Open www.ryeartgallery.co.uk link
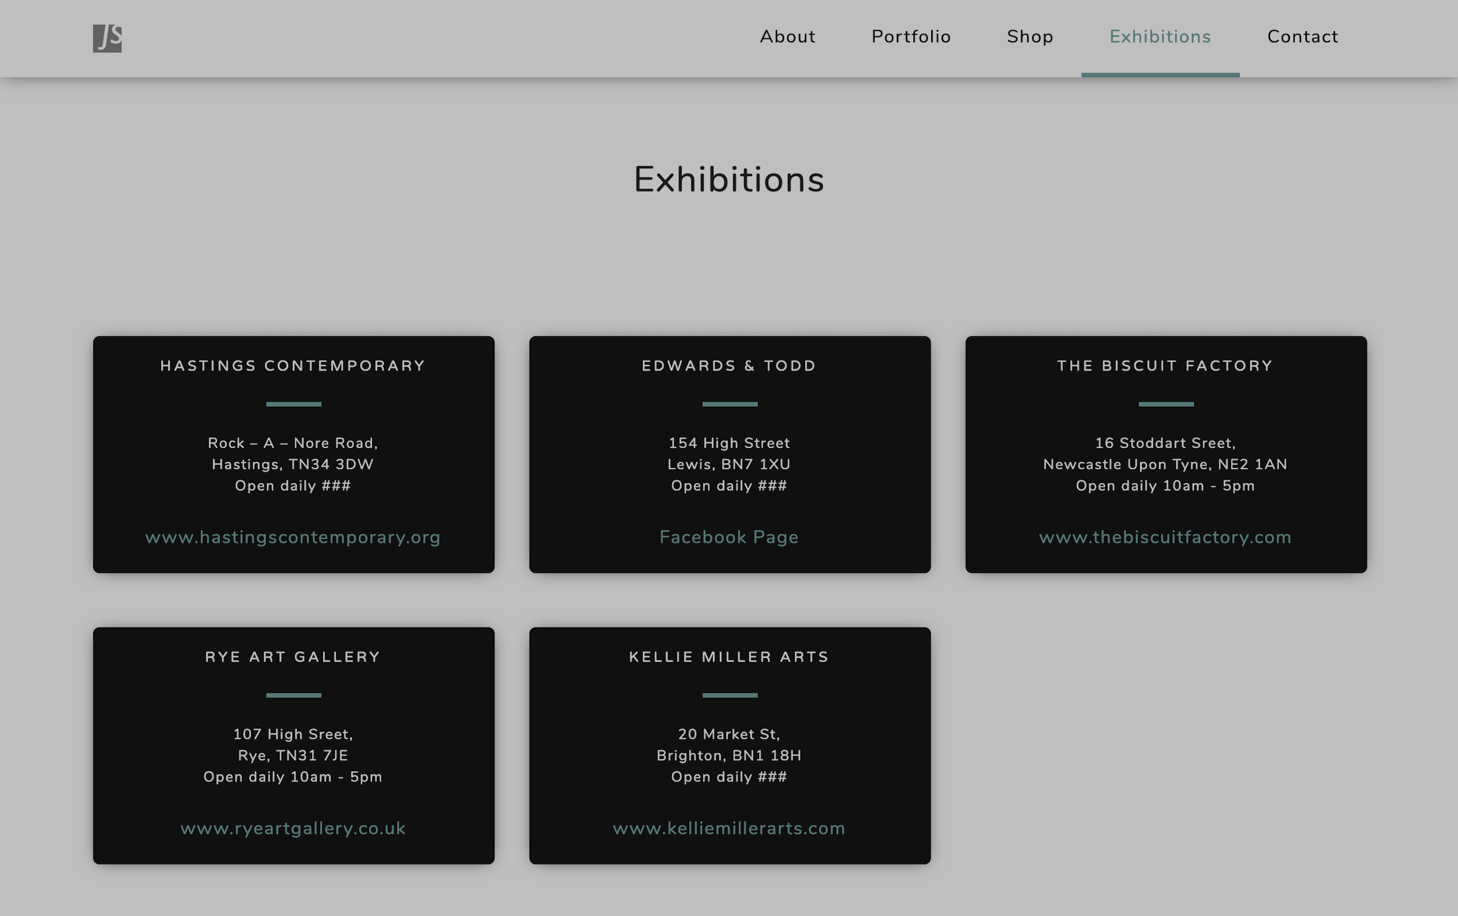1458x916 pixels. coord(293,828)
